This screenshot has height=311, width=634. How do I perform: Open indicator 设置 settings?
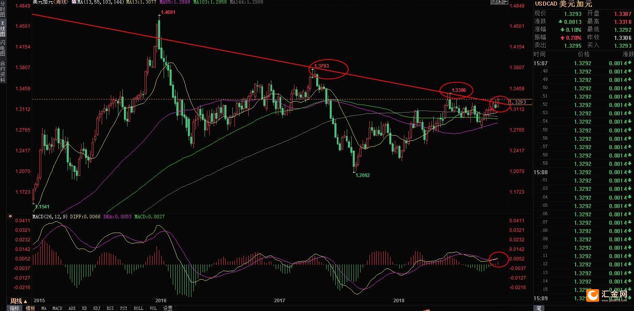point(168,308)
